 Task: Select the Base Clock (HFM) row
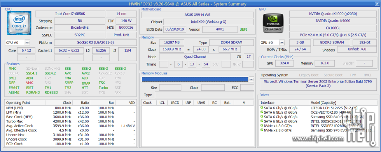pyautogui.click(x=70, y=117)
